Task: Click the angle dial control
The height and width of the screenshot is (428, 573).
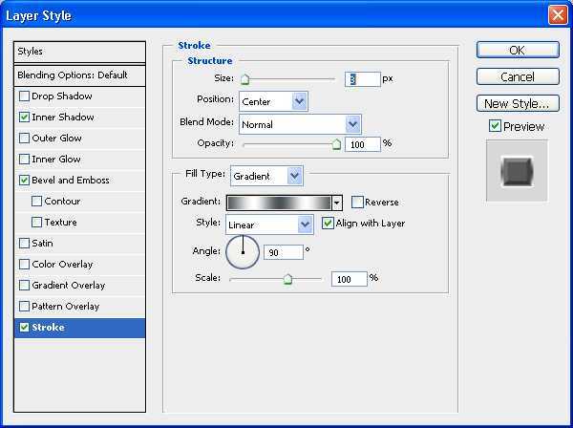Action: coord(243,252)
